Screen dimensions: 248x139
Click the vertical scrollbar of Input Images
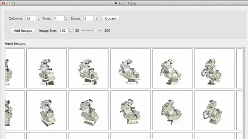[244, 93]
